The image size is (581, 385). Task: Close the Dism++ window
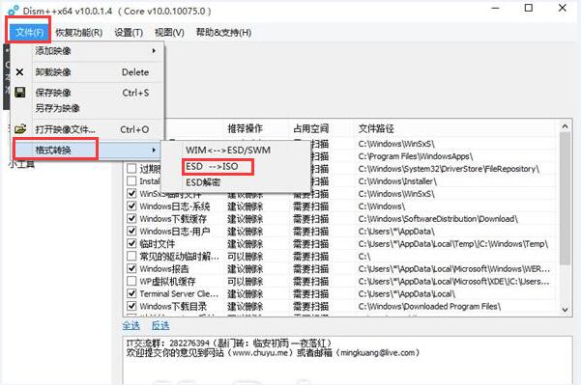[x=562, y=8]
